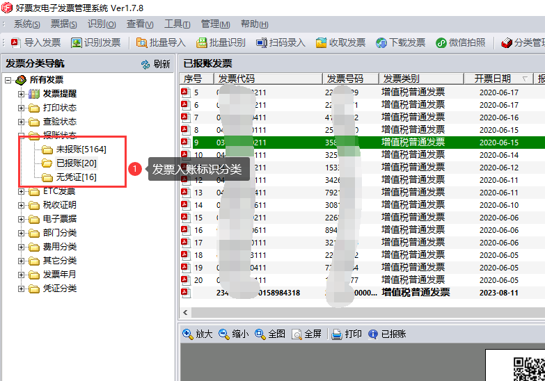Image resolution: width=545 pixels, height=381 pixels.
Task: Click the QR code on invoice preview
Action: 530,369
